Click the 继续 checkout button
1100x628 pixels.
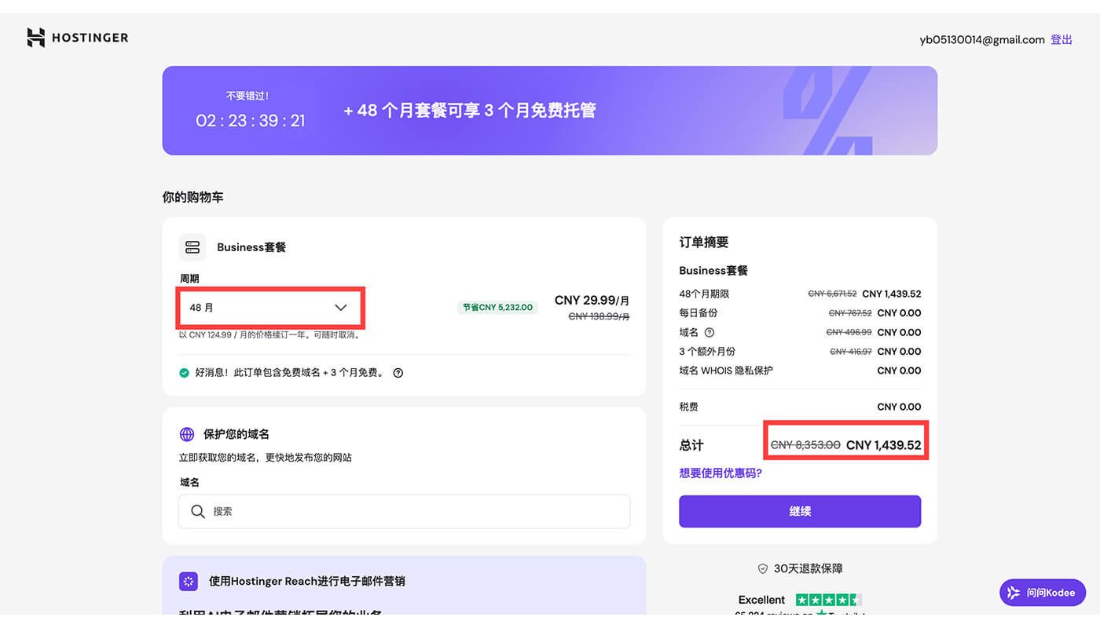tap(799, 510)
